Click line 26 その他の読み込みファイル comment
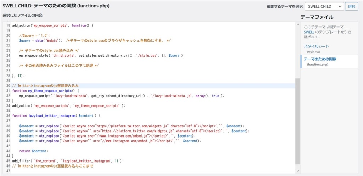 [59, 66]
